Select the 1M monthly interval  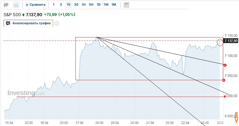pyautogui.click(x=114, y=5)
